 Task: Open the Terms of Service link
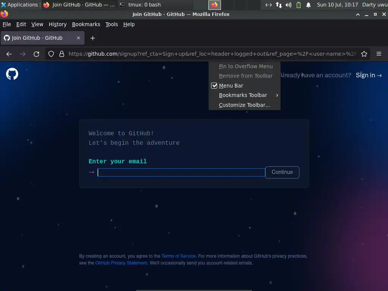pos(178,256)
